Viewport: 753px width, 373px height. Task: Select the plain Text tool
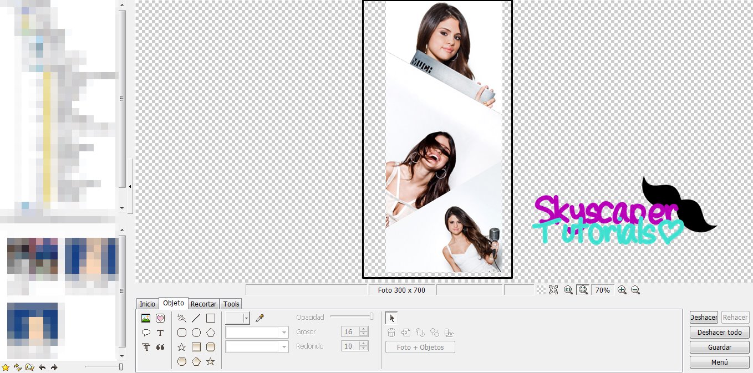tap(160, 333)
